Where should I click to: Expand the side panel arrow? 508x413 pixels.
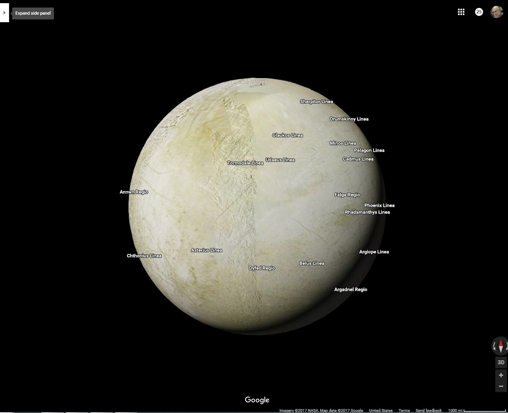(4, 13)
